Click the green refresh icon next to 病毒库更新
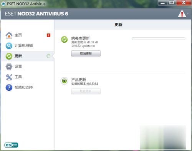The width and height of the screenshot is (192, 151). tap(64, 40)
